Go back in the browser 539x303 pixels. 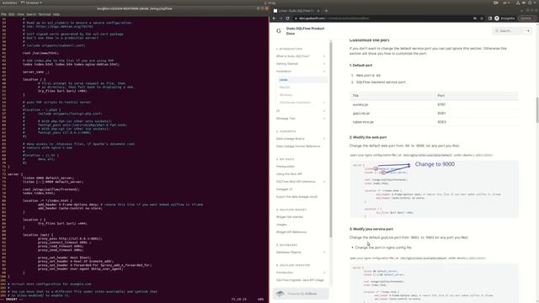[x=274, y=19]
